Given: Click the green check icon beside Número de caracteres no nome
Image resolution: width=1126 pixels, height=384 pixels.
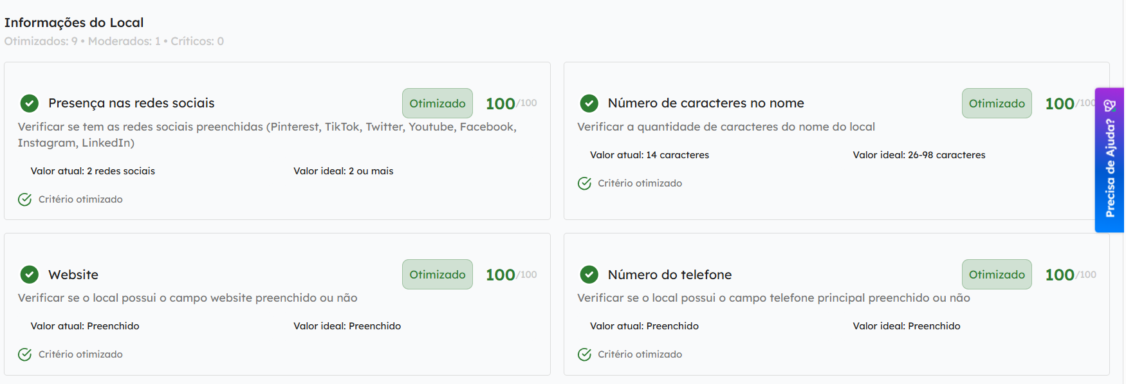Looking at the screenshot, I should [x=589, y=103].
